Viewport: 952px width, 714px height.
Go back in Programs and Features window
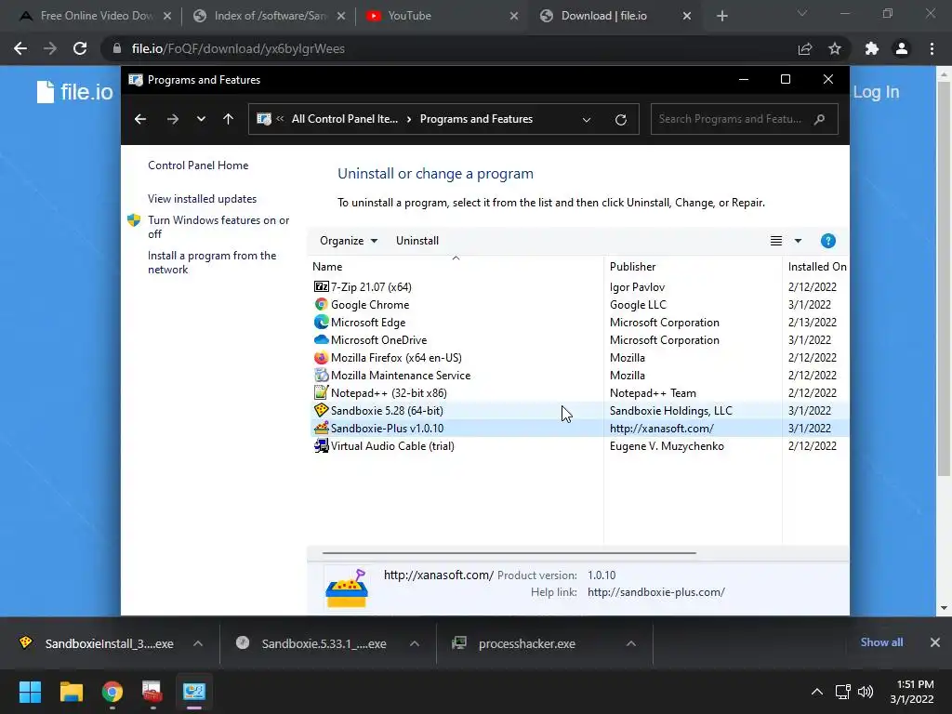[x=140, y=119]
